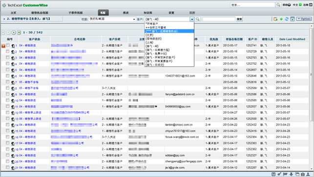Click the green plus add icon
Viewport: 314px width, 177px height.
281,19
